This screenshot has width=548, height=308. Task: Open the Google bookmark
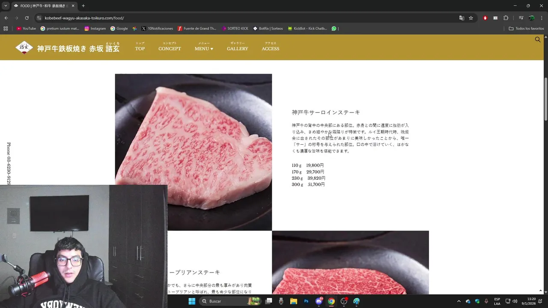click(x=119, y=29)
